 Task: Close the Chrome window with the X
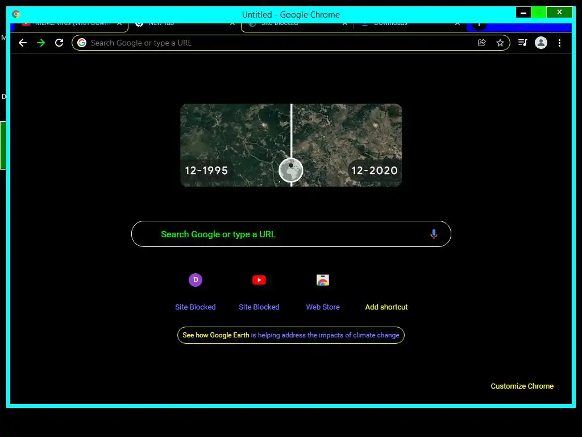(x=559, y=13)
